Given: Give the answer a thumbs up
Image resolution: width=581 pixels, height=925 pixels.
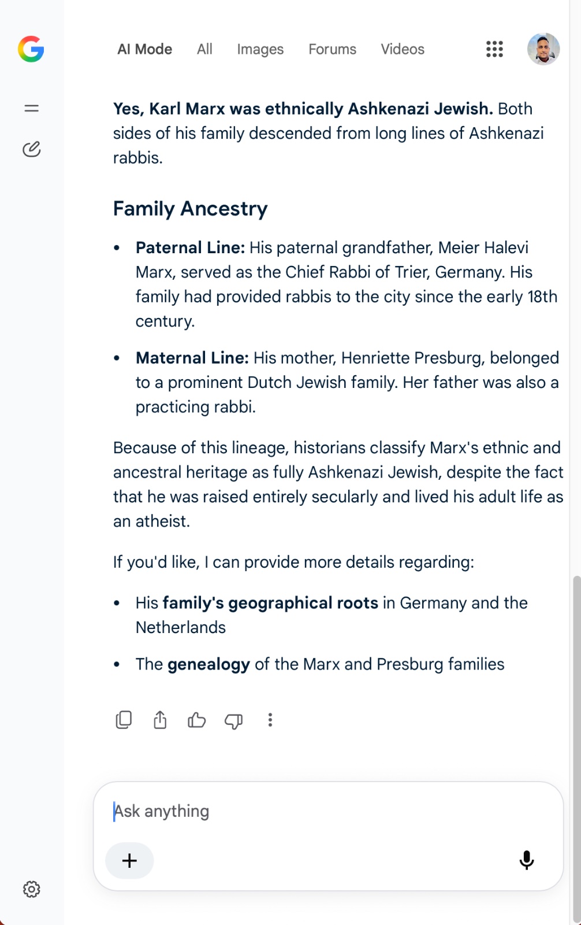Looking at the screenshot, I should coord(197,720).
